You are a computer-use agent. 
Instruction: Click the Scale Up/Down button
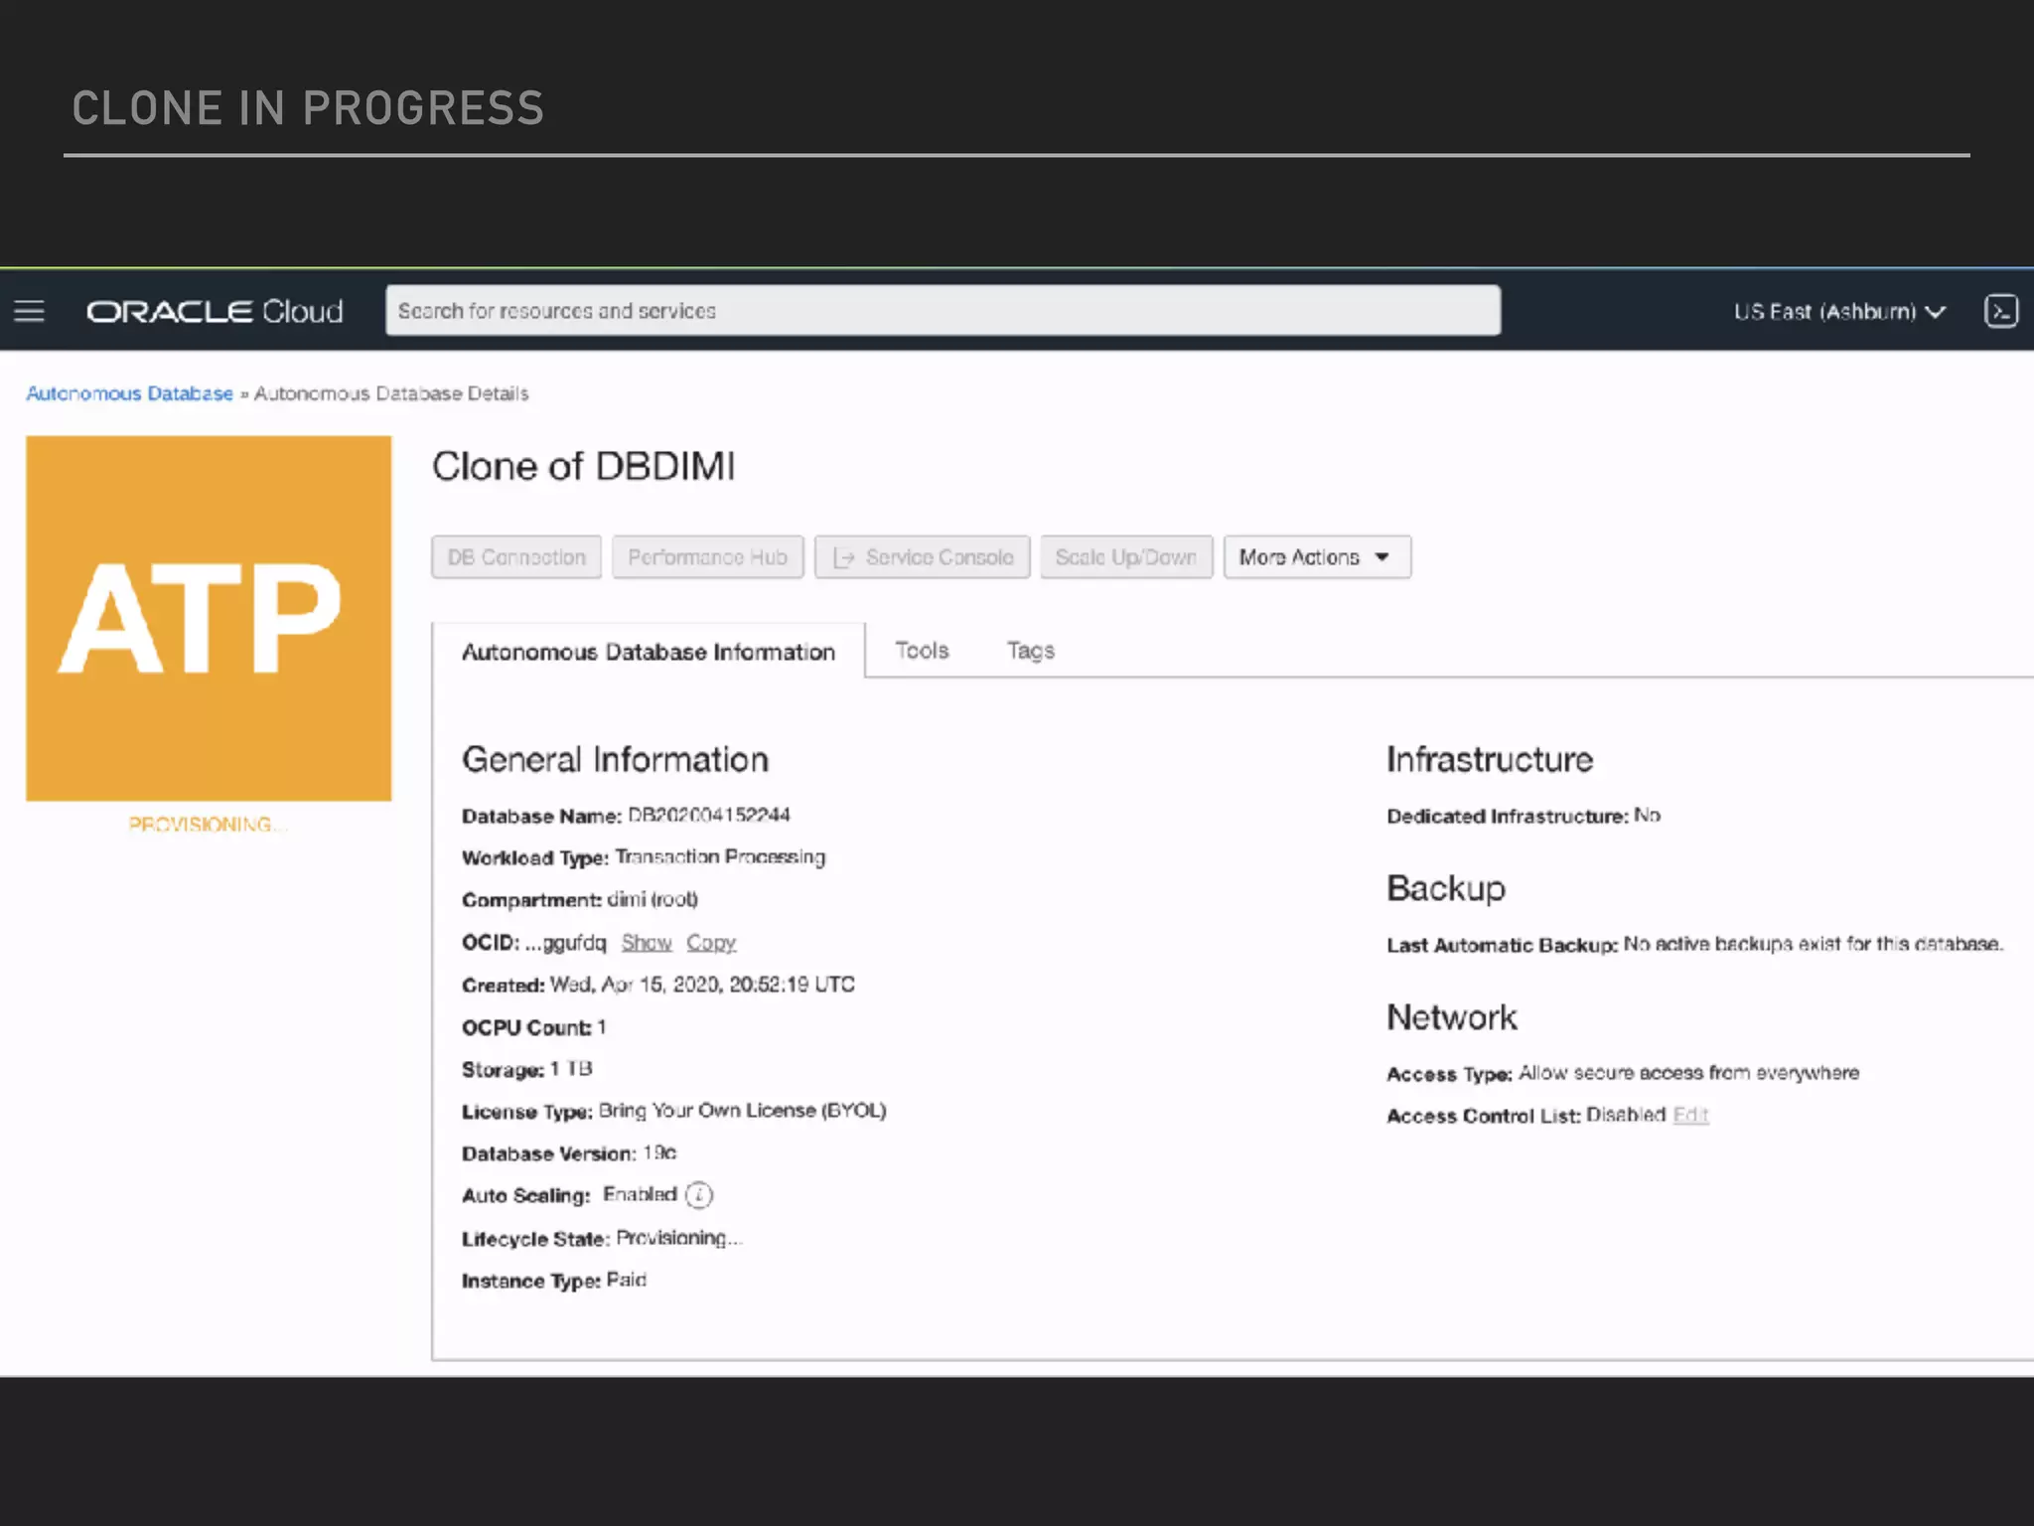coord(1125,557)
